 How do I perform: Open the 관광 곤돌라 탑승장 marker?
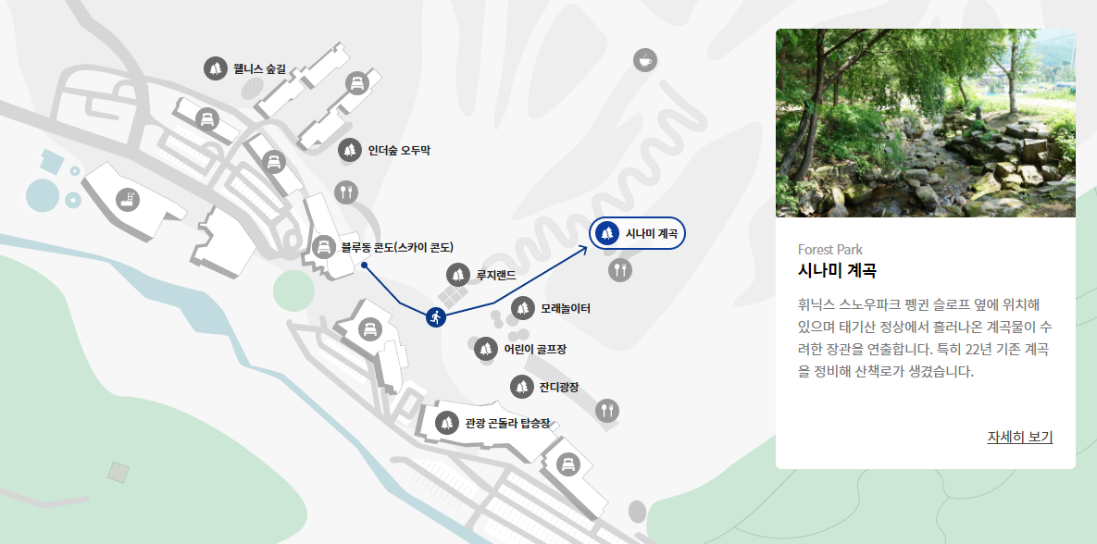446,422
